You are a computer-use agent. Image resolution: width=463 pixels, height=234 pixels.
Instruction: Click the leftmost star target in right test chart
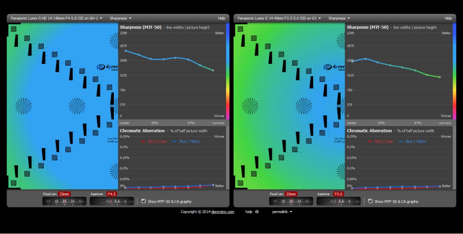[x=250, y=106]
